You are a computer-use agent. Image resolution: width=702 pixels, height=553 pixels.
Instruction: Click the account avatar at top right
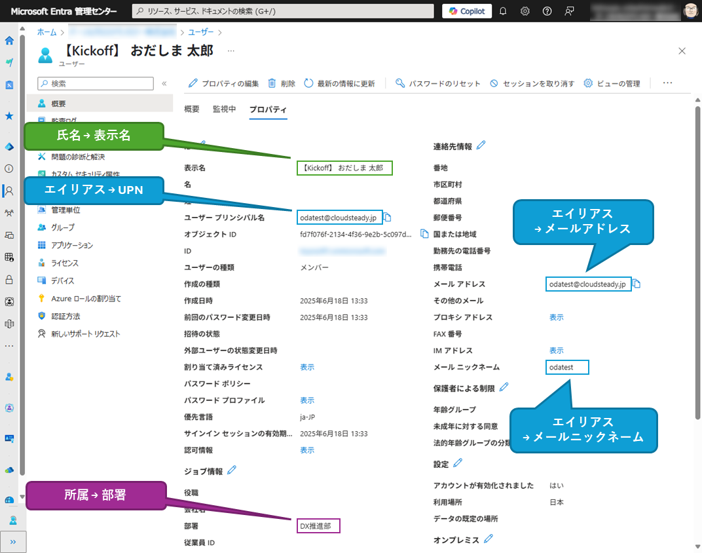point(692,10)
